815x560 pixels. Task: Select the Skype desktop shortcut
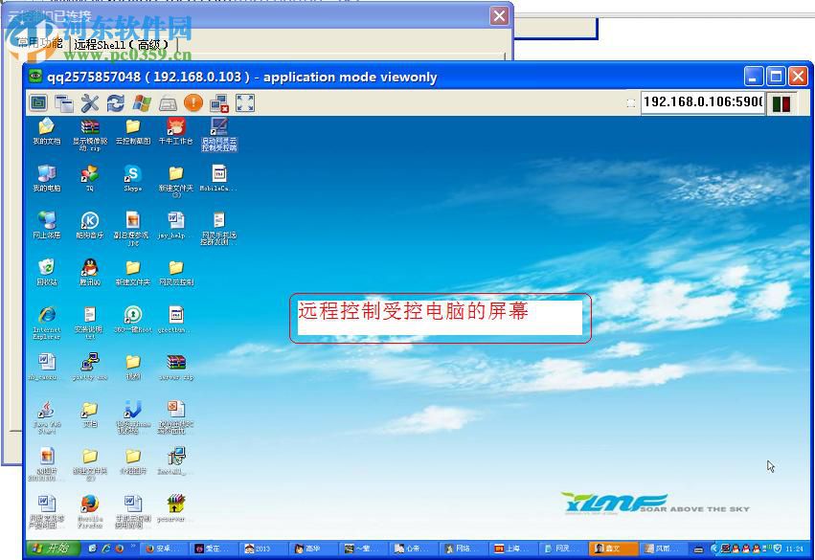(132, 177)
